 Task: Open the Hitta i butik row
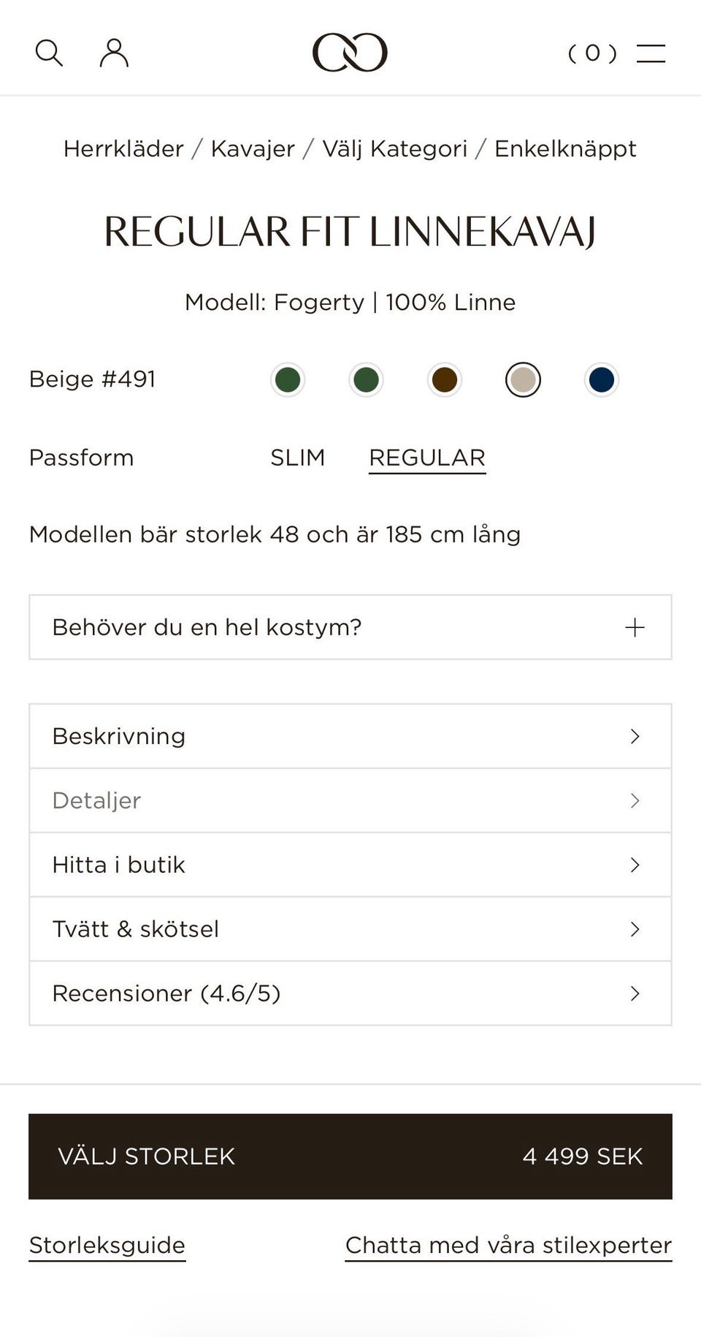[350, 865]
